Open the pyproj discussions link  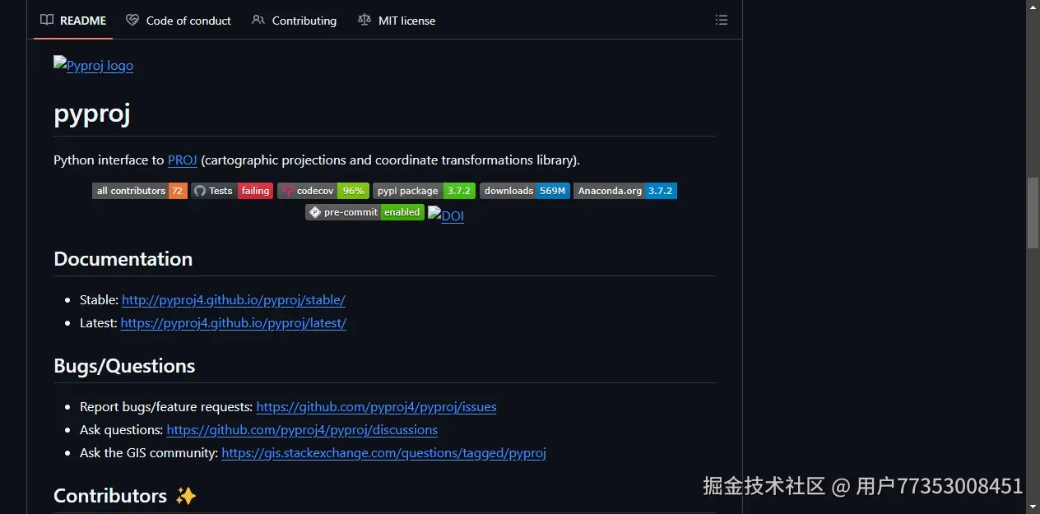(302, 430)
